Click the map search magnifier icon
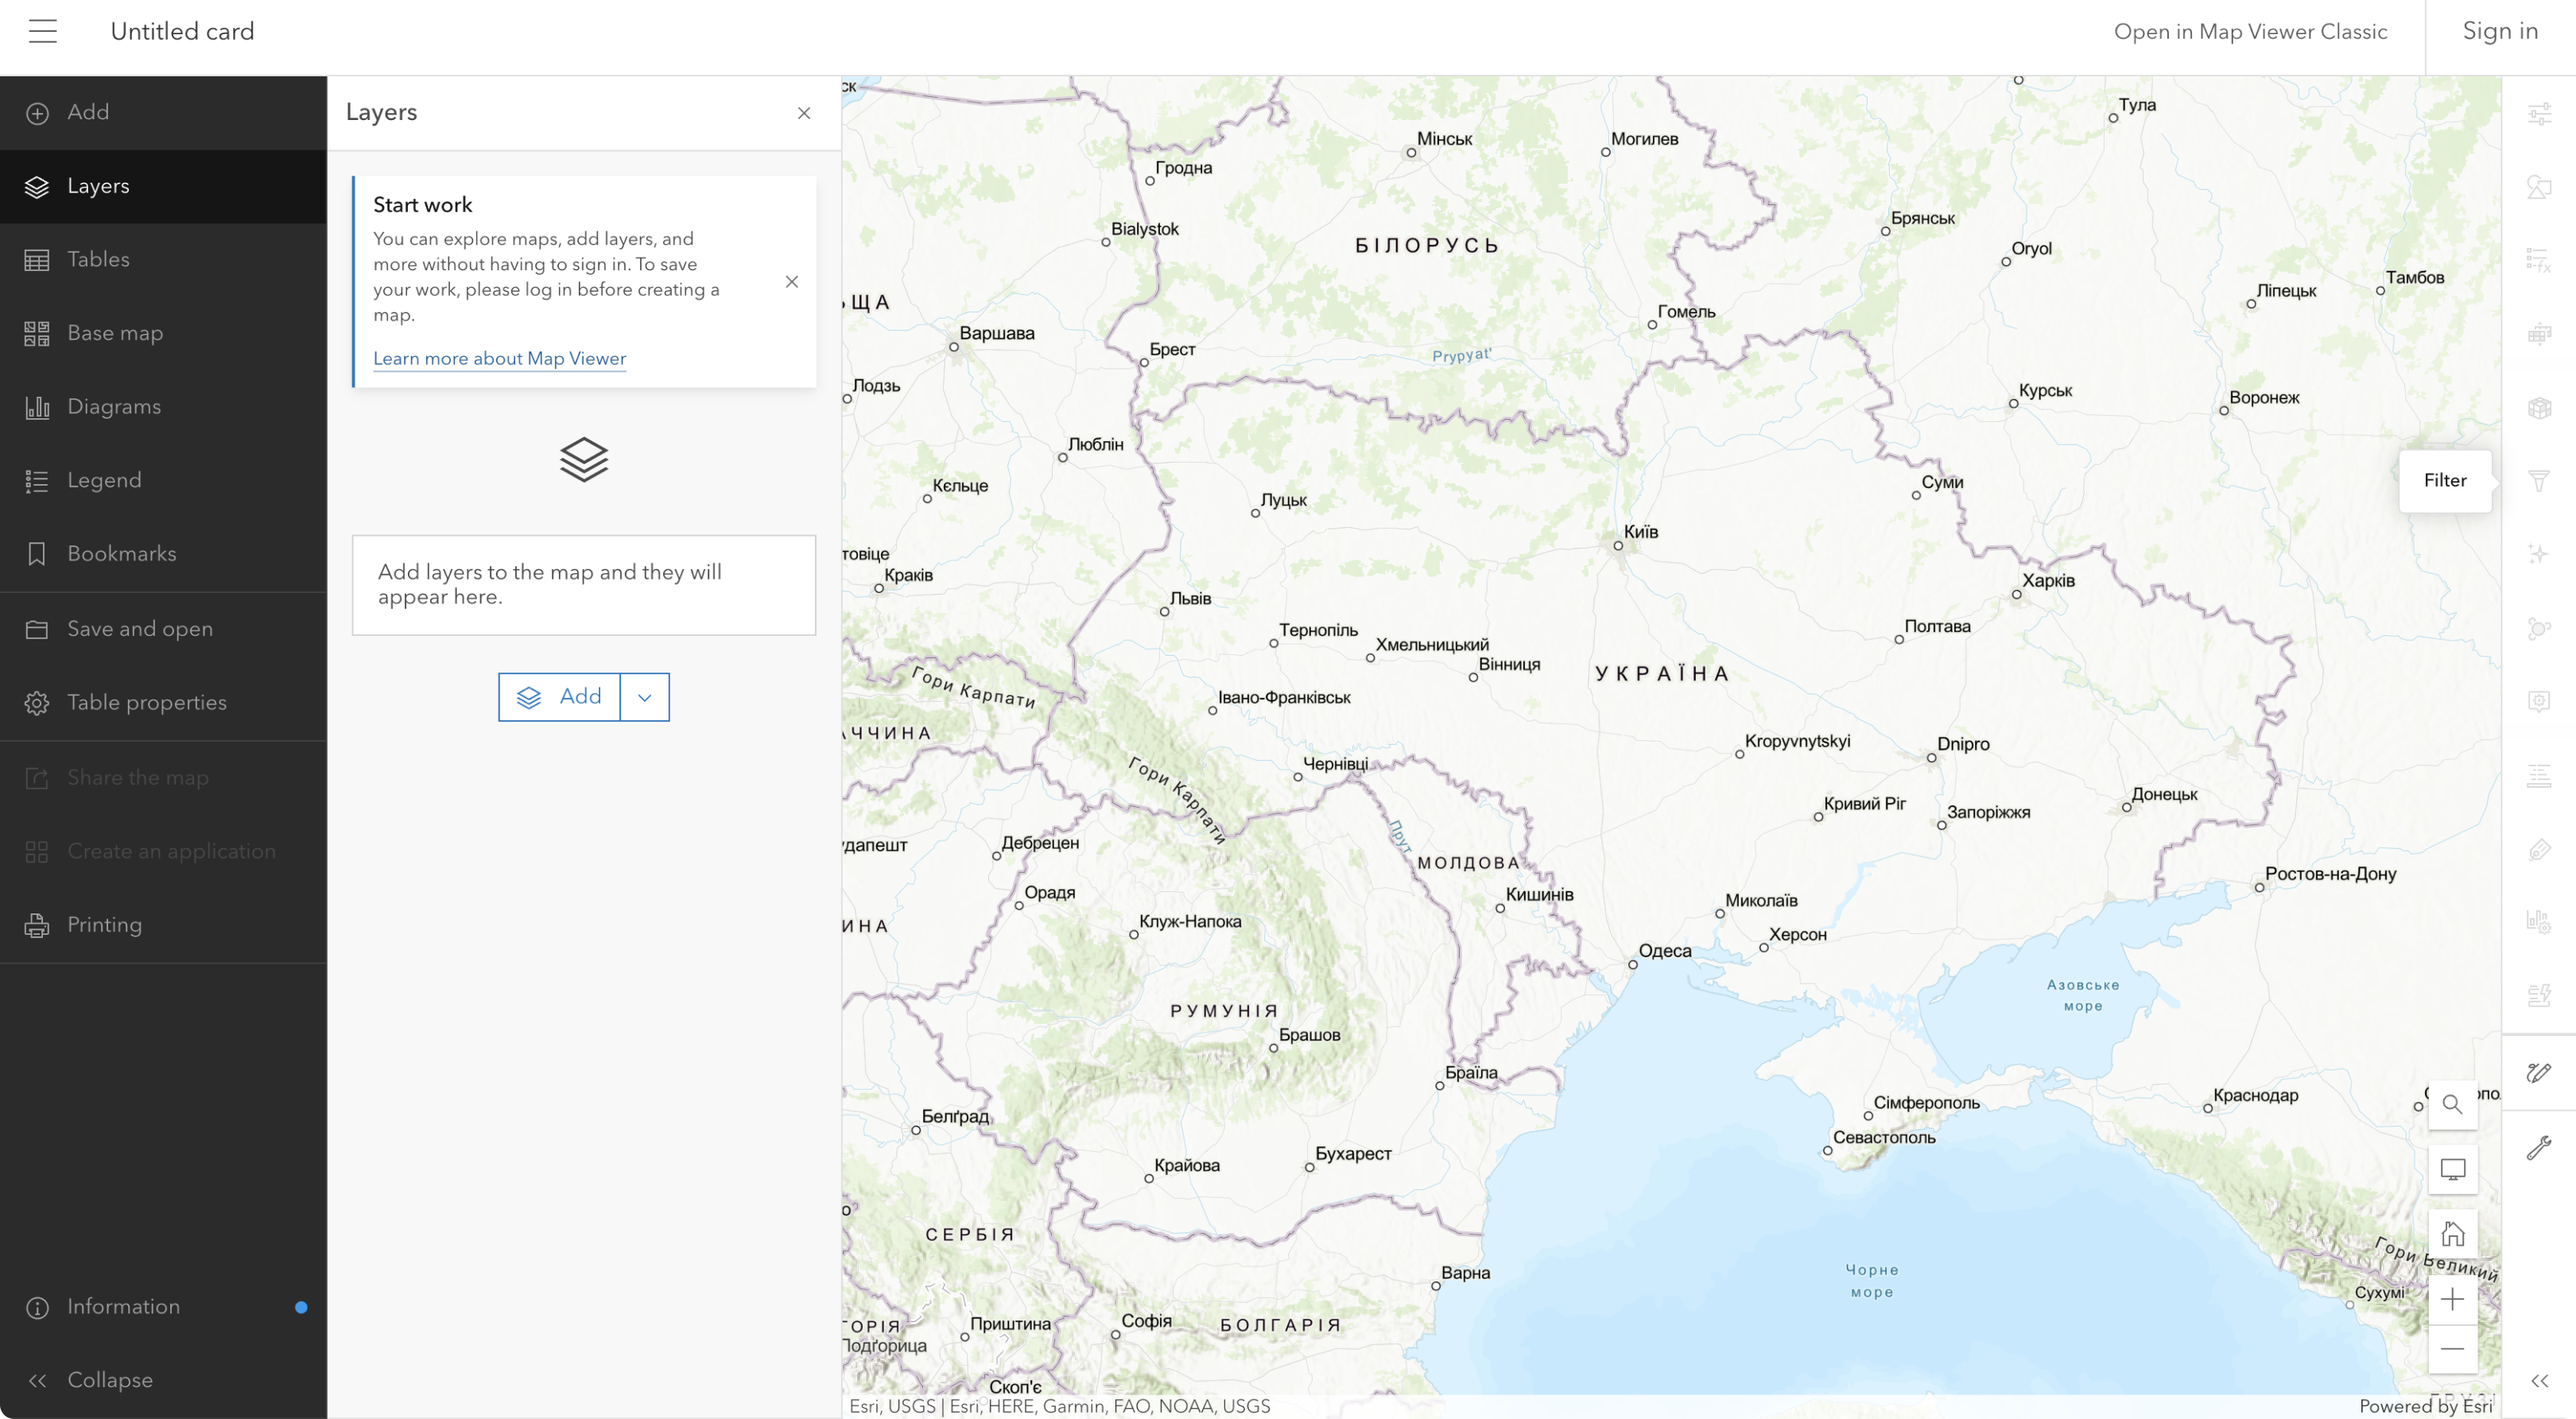This screenshot has height=1419, width=2576. click(x=2452, y=1104)
